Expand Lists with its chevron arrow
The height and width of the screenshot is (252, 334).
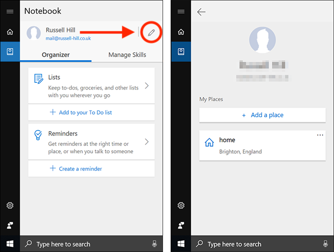(x=146, y=86)
